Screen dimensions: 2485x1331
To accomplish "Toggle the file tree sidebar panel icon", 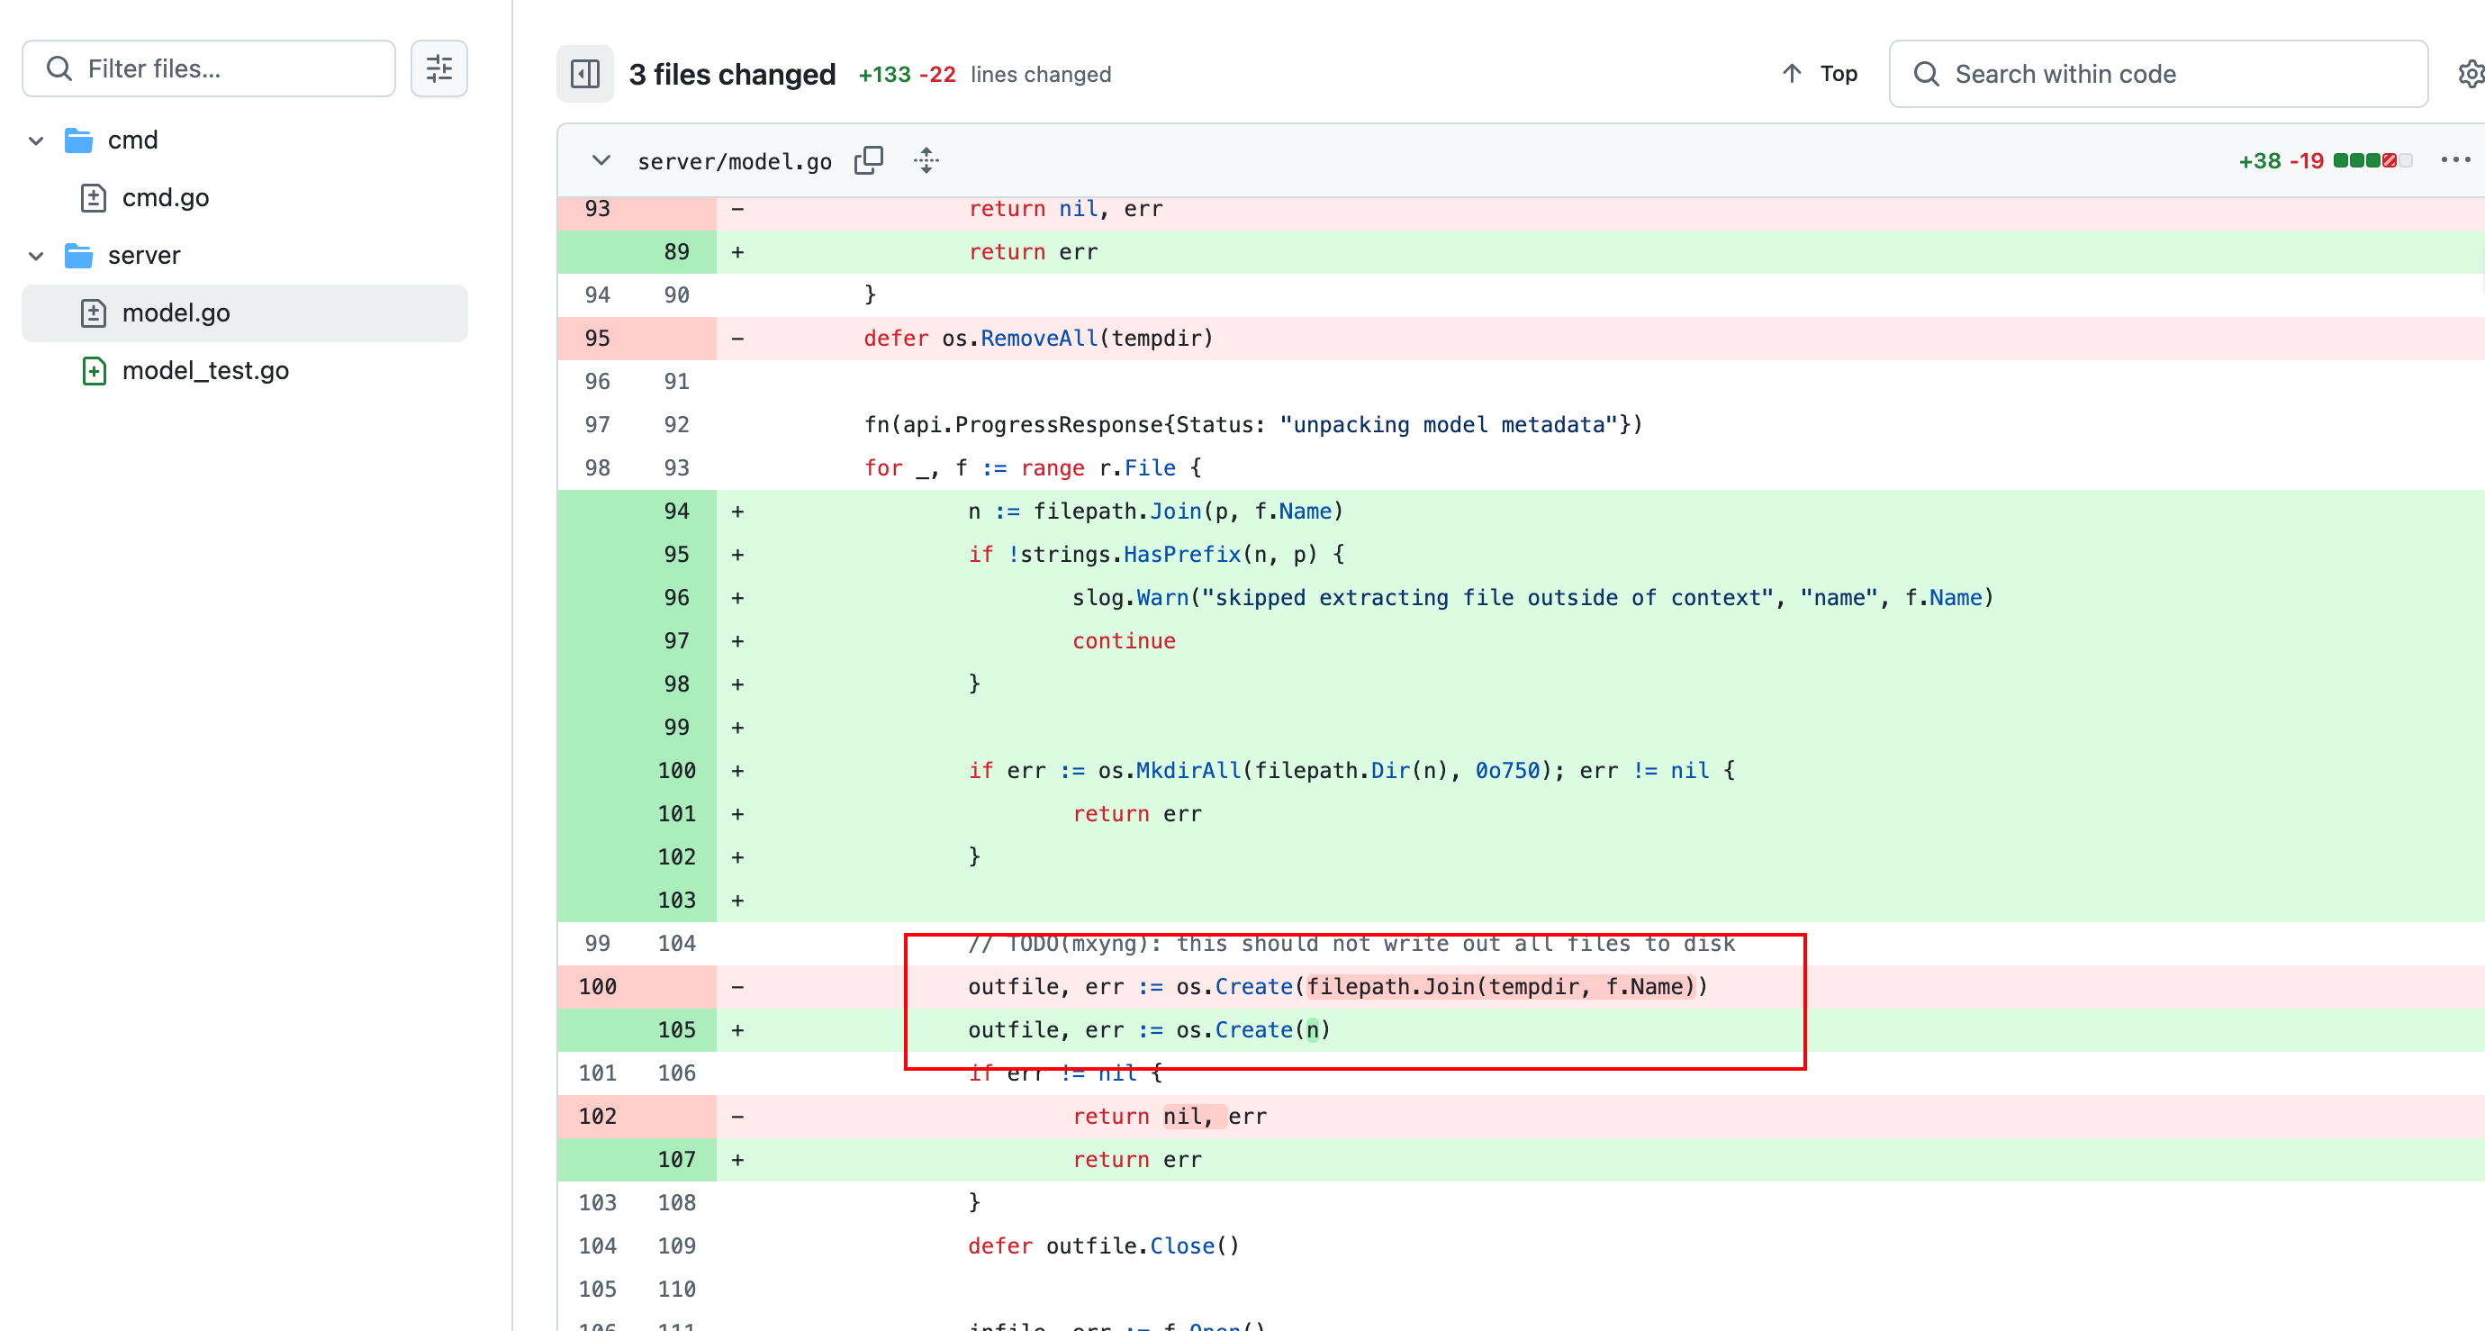I will point(584,73).
